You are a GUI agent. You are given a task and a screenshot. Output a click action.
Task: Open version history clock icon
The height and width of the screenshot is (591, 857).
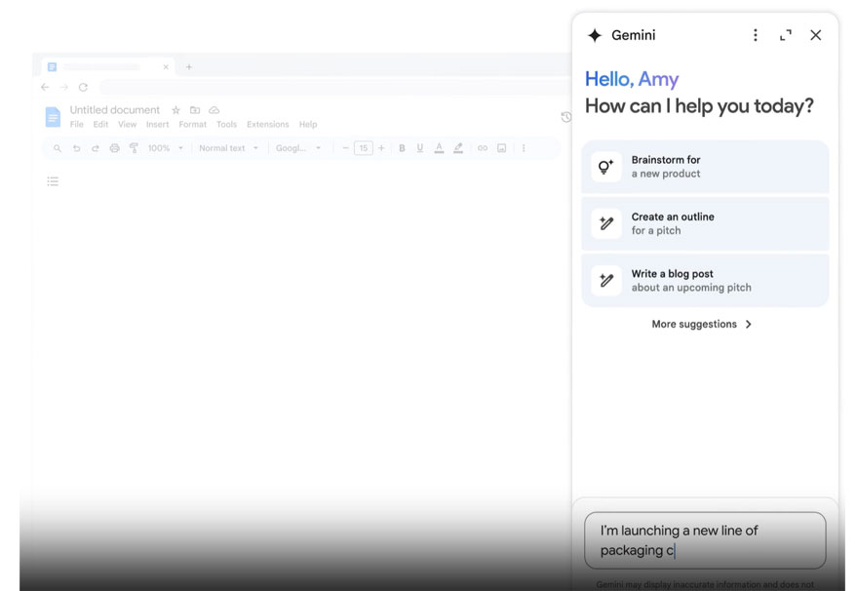[565, 117]
